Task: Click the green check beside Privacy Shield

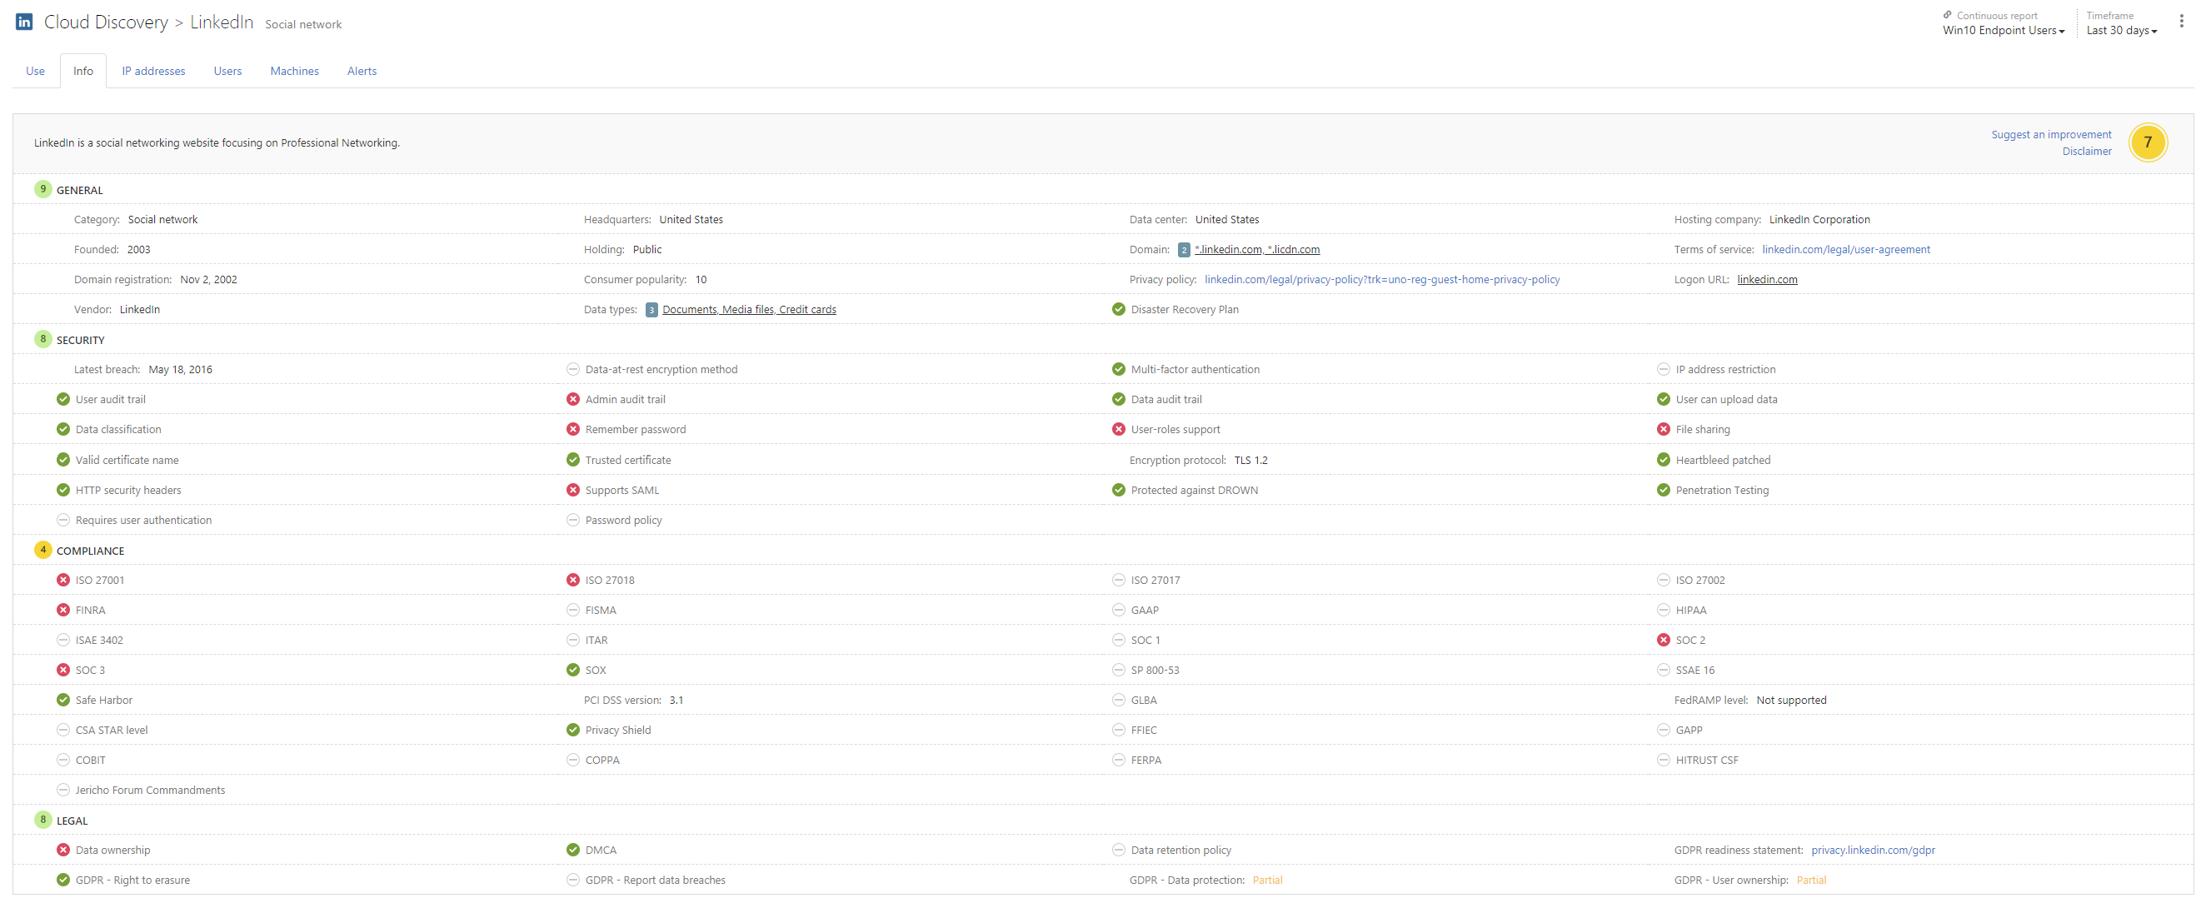Action: coord(572,730)
